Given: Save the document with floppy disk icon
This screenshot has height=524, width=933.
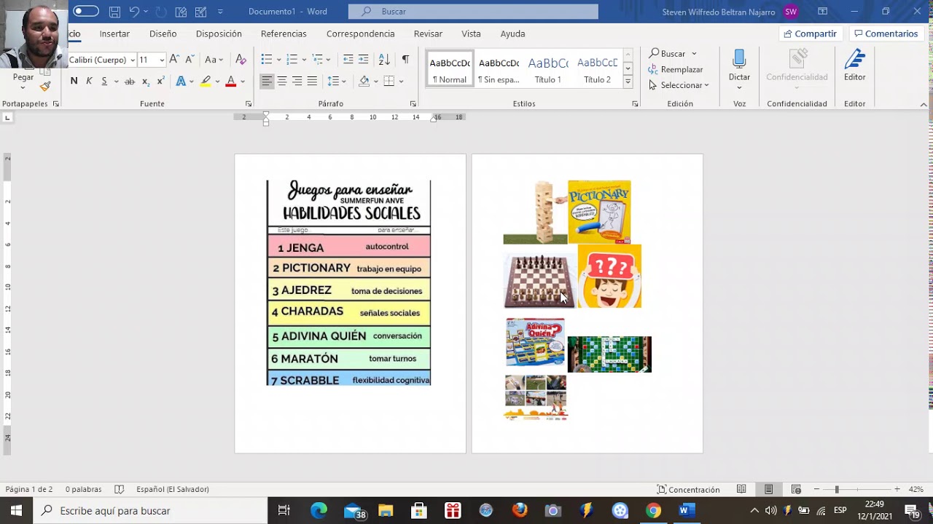Looking at the screenshot, I should [114, 12].
